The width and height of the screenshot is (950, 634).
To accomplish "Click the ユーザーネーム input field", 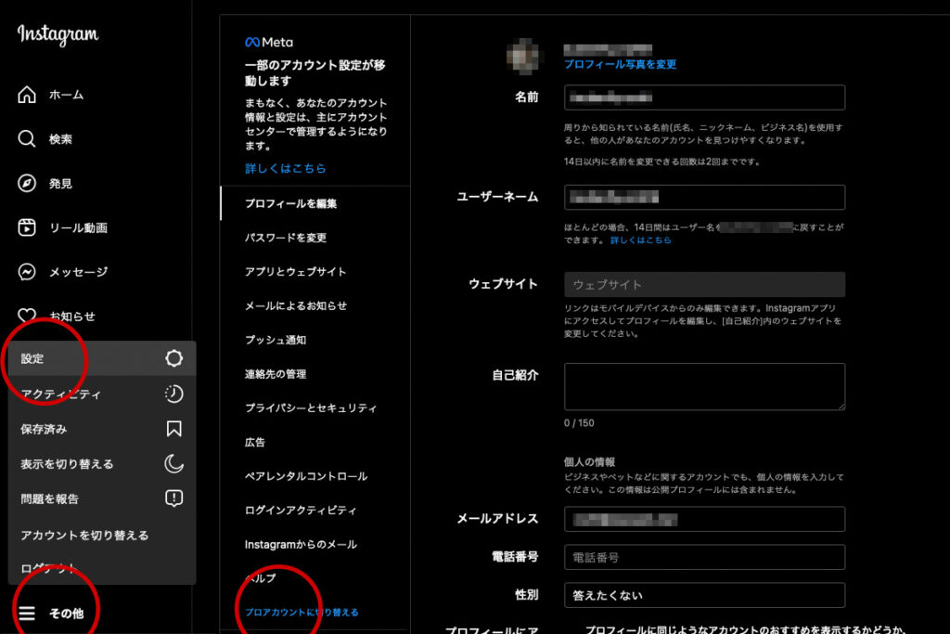I will pyautogui.click(x=704, y=197).
